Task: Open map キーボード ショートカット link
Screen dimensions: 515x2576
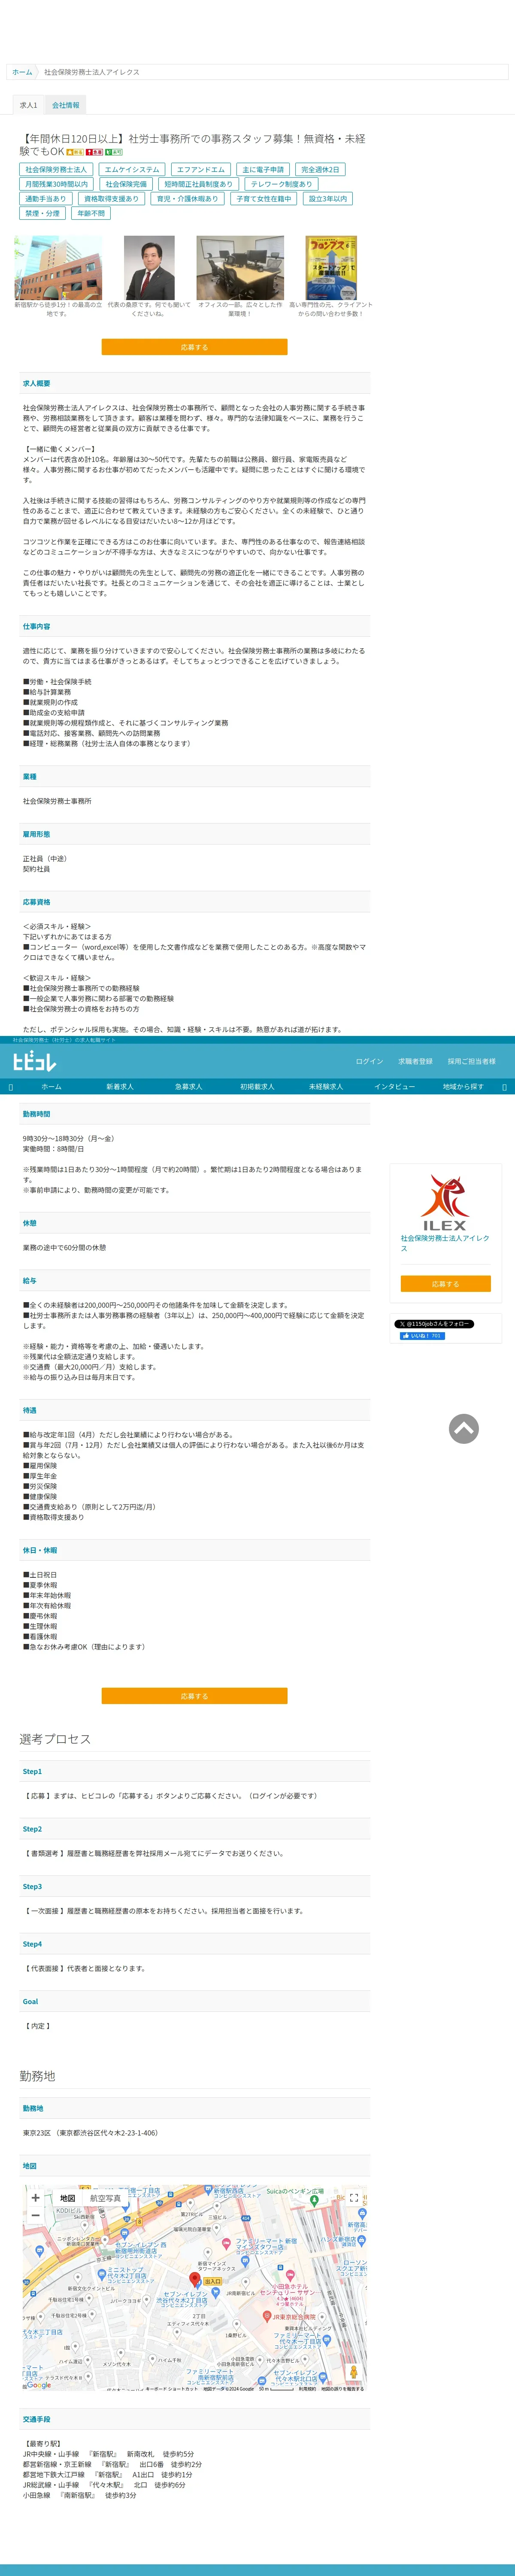Action: pos(172,2388)
